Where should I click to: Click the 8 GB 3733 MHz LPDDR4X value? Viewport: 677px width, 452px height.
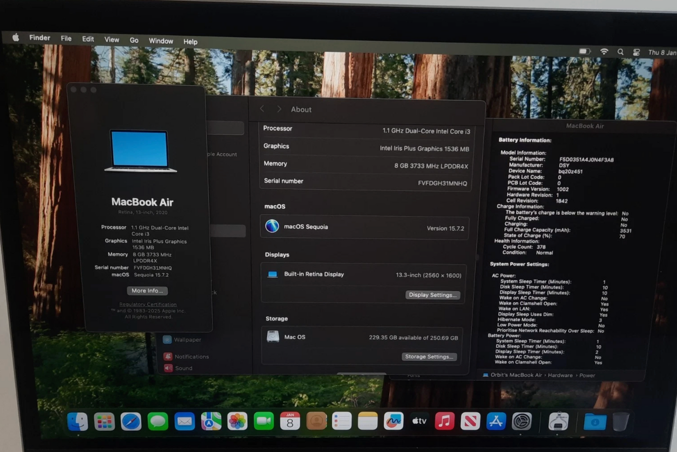pos(431,166)
